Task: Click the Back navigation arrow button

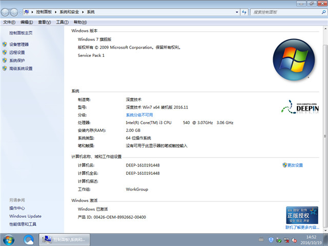Action: click(x=7, y=11)
